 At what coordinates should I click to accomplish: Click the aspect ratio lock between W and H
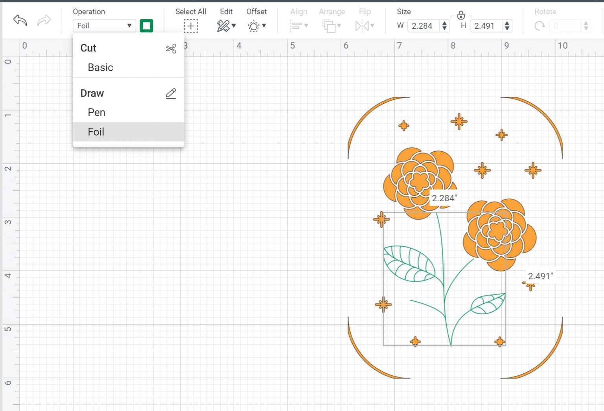pyautogui.click(x=461, y=15)
